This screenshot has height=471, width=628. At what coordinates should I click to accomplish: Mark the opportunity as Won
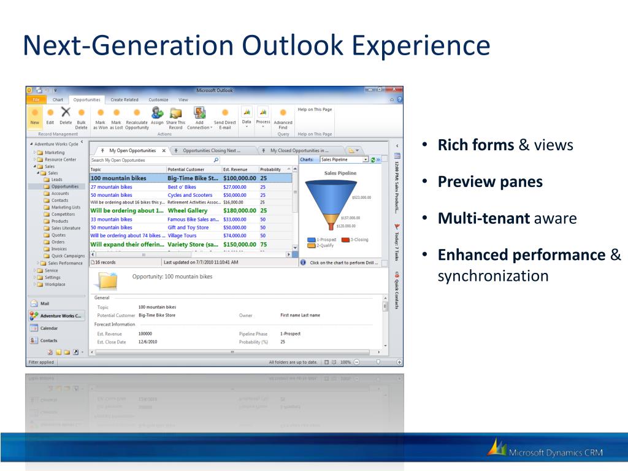click(x=101, y=113)
